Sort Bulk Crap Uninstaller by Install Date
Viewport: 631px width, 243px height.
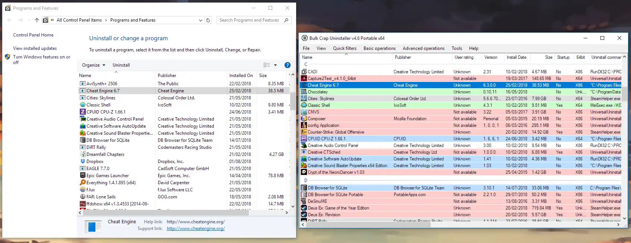(517, 57)
